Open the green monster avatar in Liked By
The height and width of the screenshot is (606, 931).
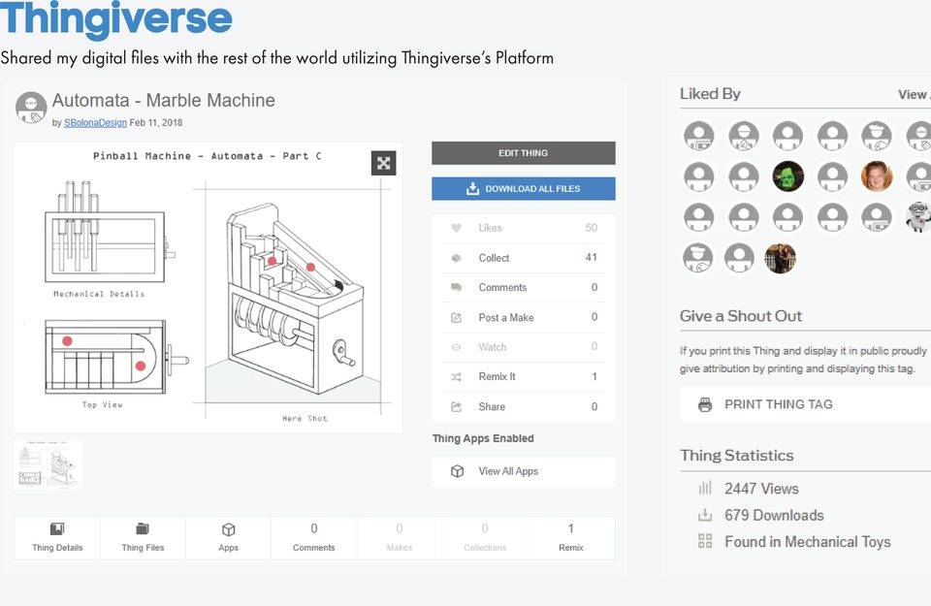point(787,176)
